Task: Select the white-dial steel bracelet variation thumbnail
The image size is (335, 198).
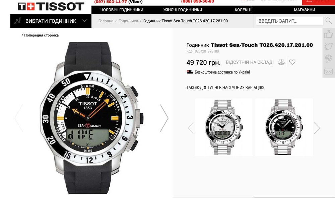Action: [224, 127]
